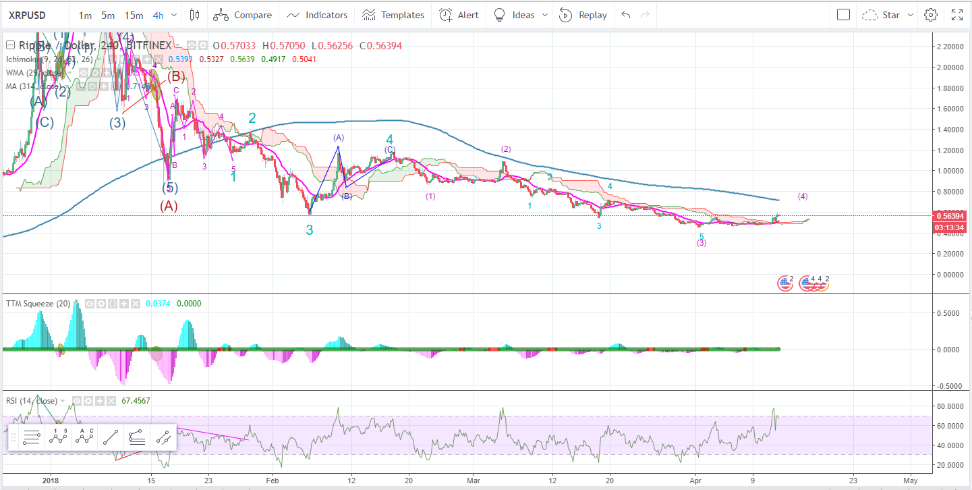972x490 pixels.
Task: Switch to 15m timeframe
Action: [133, 15]
